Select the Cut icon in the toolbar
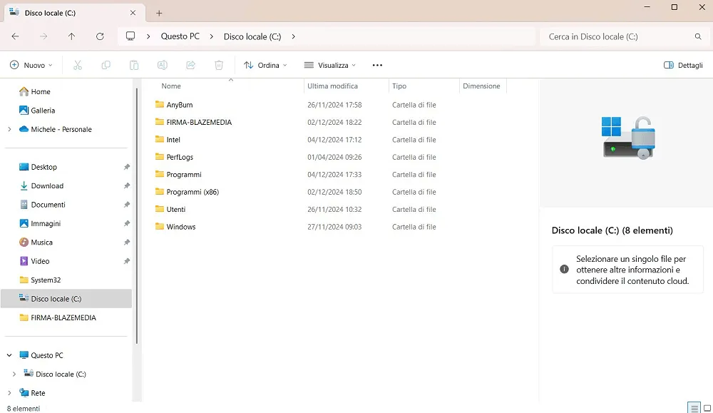 77,65
